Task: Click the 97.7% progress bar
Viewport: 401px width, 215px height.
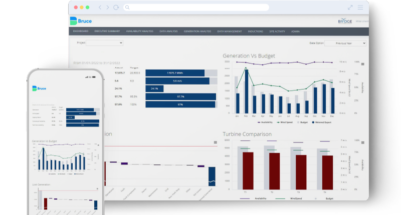Action: tap(180, 96)
